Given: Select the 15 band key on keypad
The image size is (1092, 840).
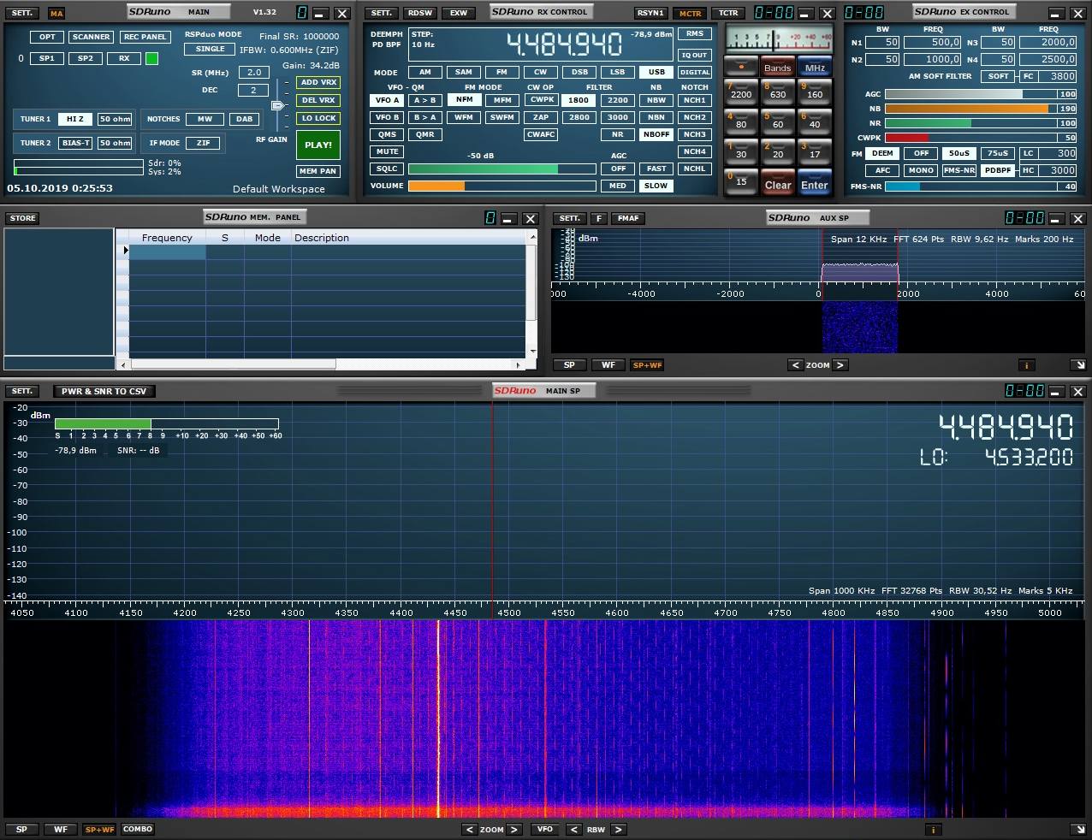Looking at the screenshot, I should tap(740, 181).
